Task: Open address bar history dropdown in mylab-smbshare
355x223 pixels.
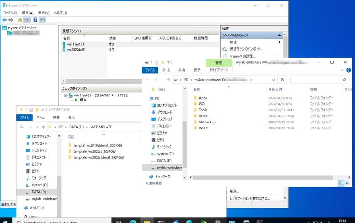Action: [274, 80]
